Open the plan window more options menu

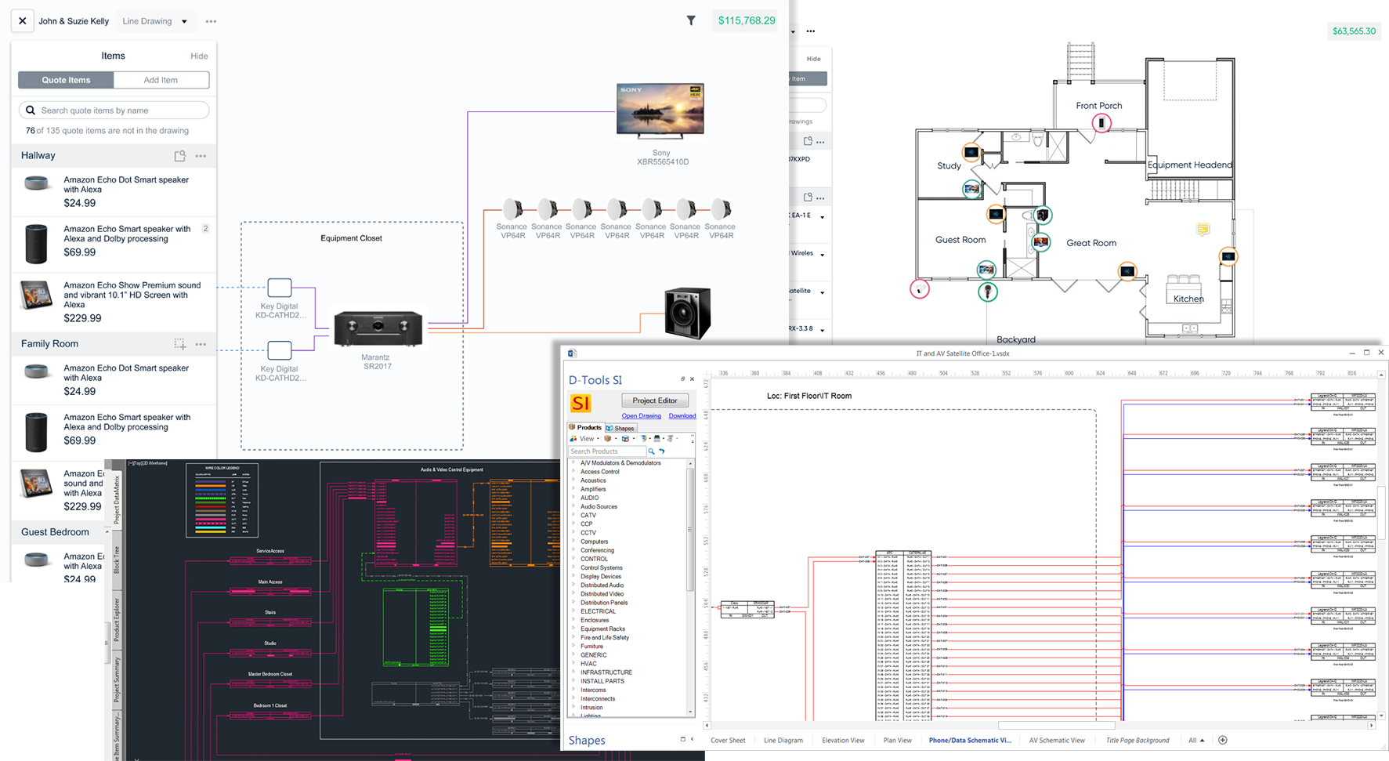tap(811, 31)
